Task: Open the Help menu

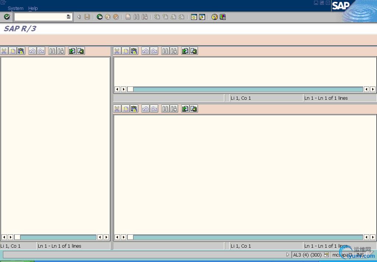Action: coord(33,8)
